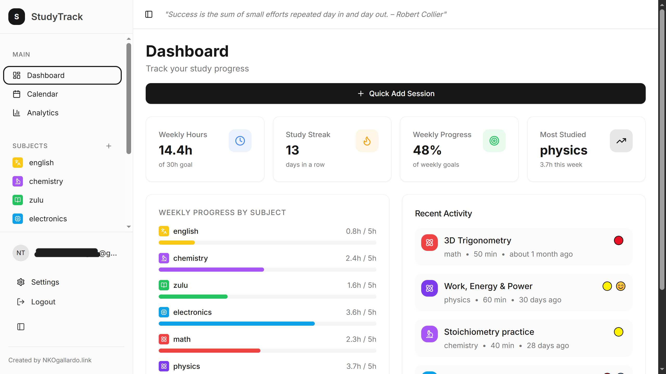Click the sidebar scroll up arrow
This screenshot has height=374, width=666.
pyautogui.click(x=129, y=39)
